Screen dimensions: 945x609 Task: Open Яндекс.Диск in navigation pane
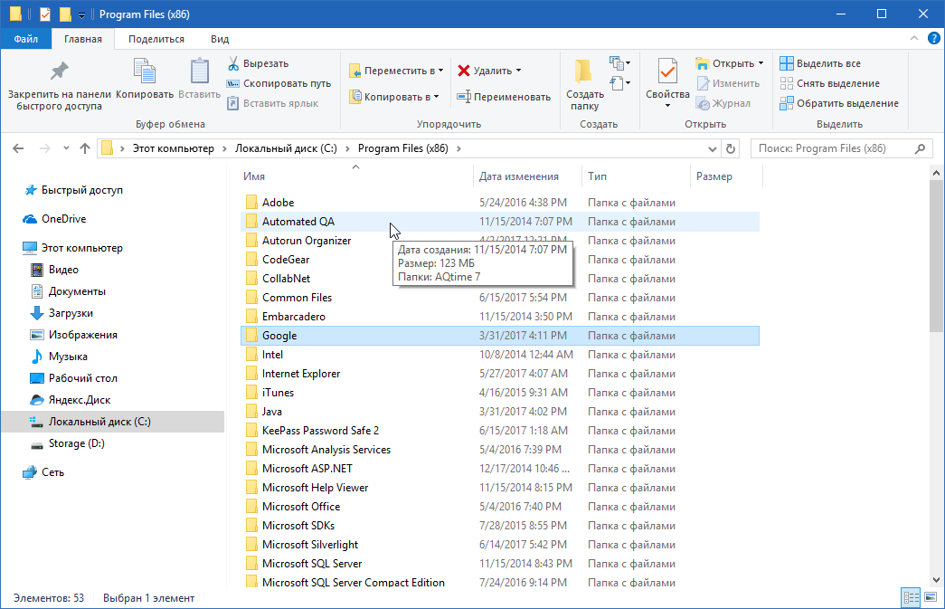pos(71,400)
